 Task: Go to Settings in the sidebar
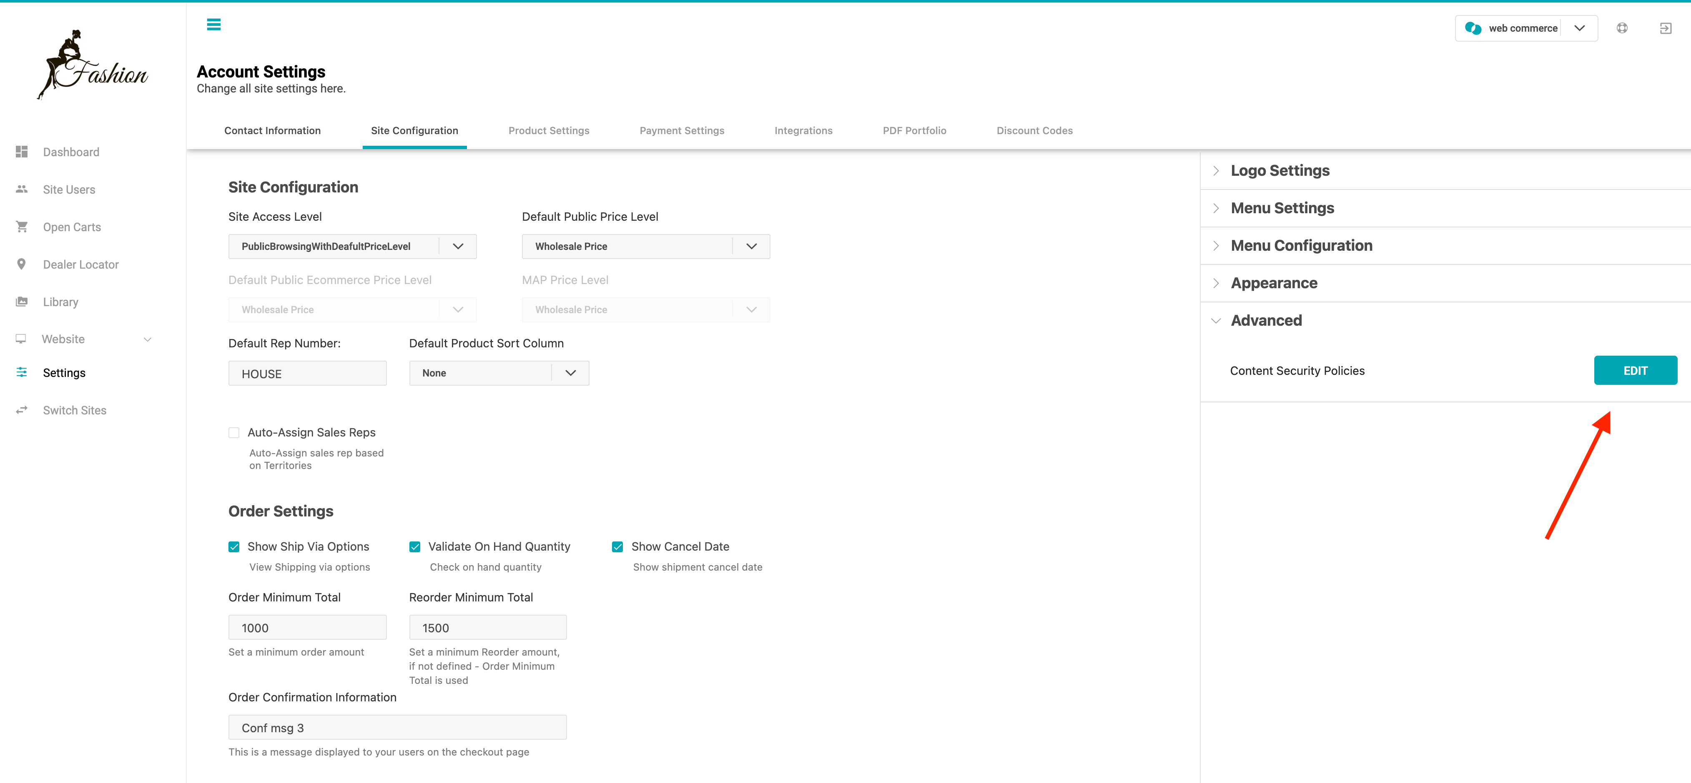coord(64,372)
